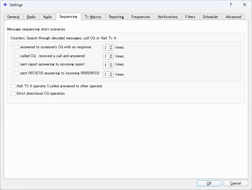
Task: Open the Scheduler tab
Action: click(211, 17)
